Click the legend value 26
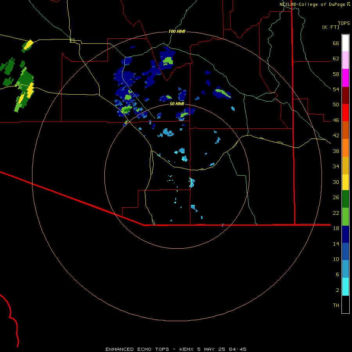 336,198
